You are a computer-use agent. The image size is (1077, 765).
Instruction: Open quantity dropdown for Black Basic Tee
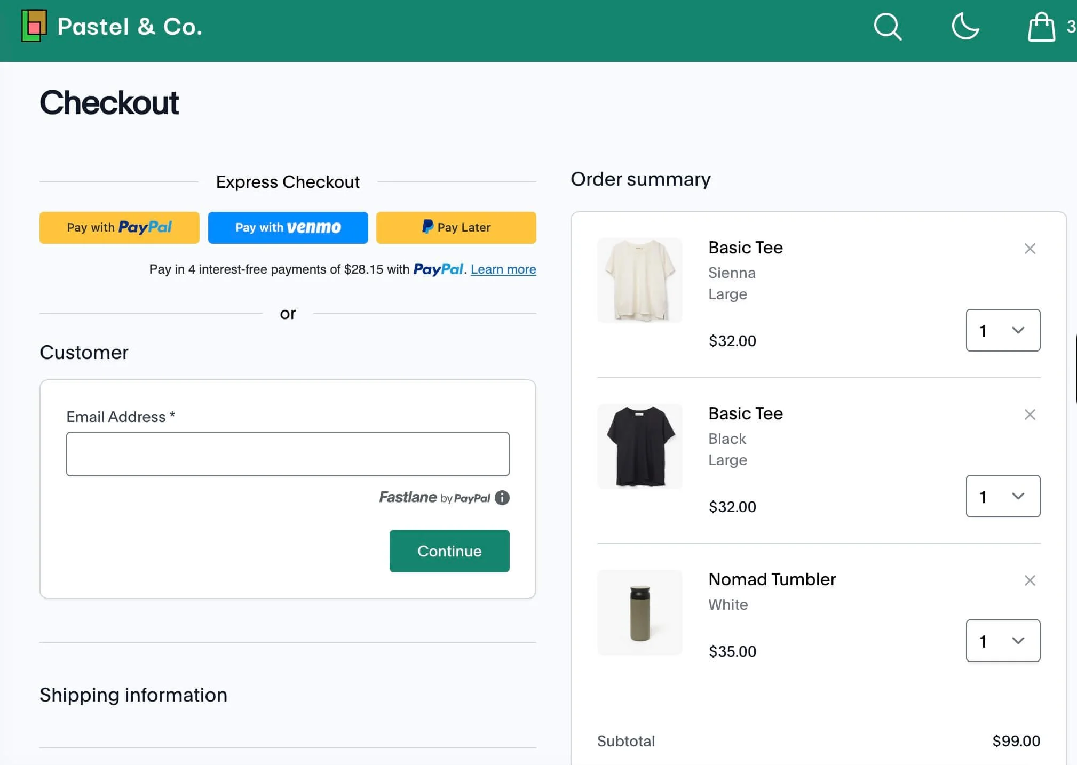click(x=1002, y=496)
